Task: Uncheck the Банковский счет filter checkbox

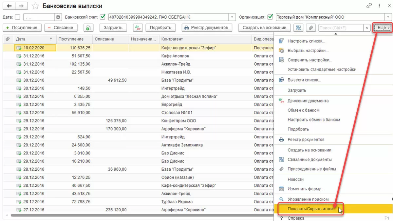Action: click(103, 17)
